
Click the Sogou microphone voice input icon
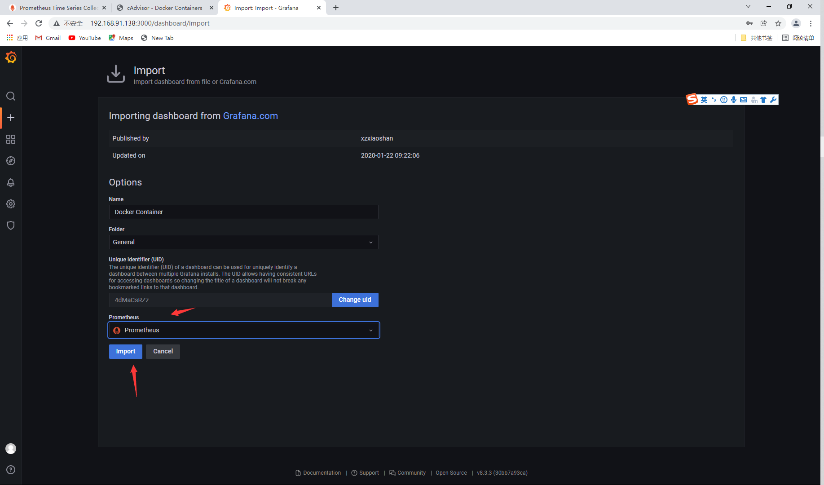click(x=734, y=100)
